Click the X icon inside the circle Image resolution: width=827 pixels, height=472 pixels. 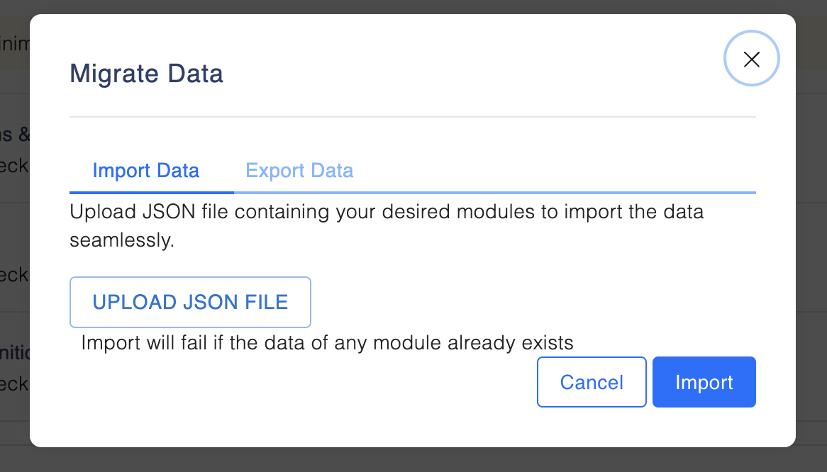(x=751, y=59)
